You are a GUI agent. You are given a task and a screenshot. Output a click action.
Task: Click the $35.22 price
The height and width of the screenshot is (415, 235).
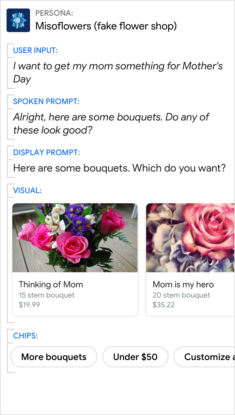point(164,305)
